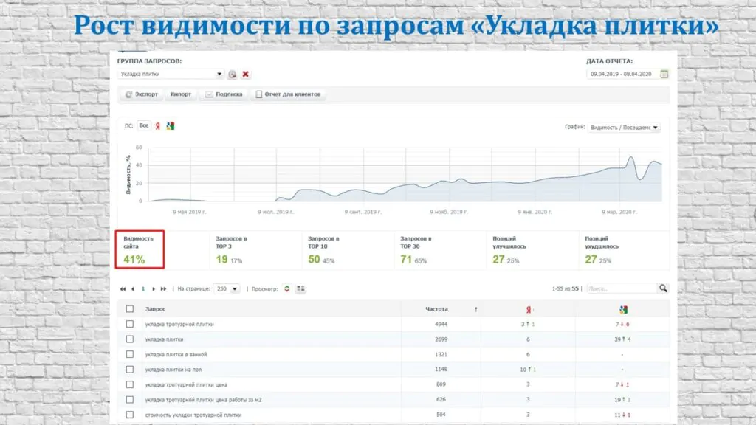Open the per-page 250 dropdown
Screen dimensions: 756x425
227,289
